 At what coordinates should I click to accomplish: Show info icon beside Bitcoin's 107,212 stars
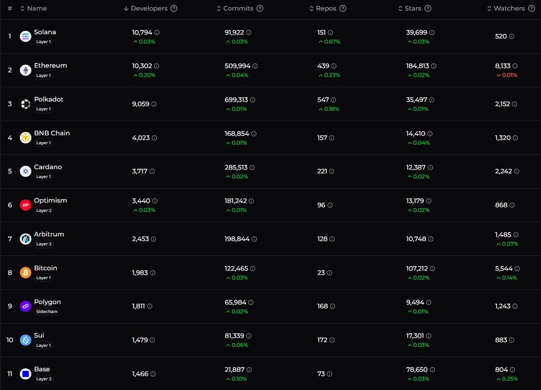(432, 269)
